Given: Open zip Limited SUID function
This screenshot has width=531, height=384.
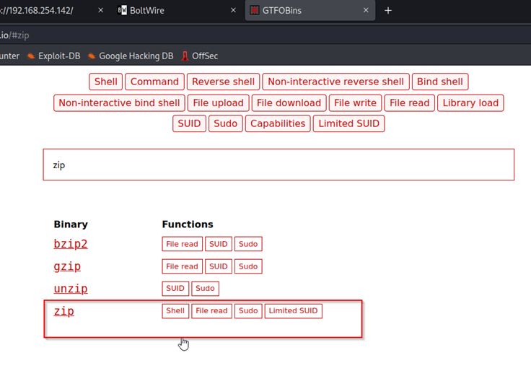Looking at the screenshot, I should pos(293,311).
